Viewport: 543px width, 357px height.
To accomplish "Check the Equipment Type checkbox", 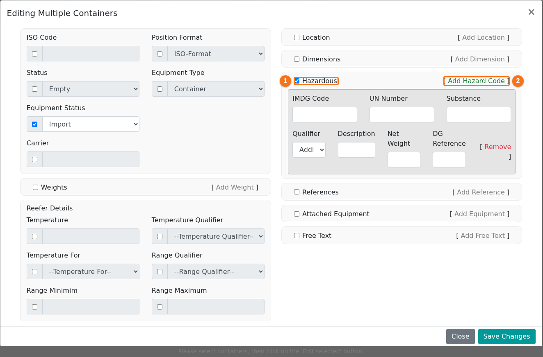I will pos(160,89).
